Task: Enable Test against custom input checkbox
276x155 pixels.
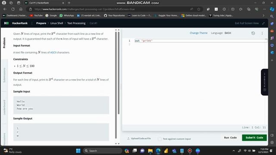Action: [160, 139]
